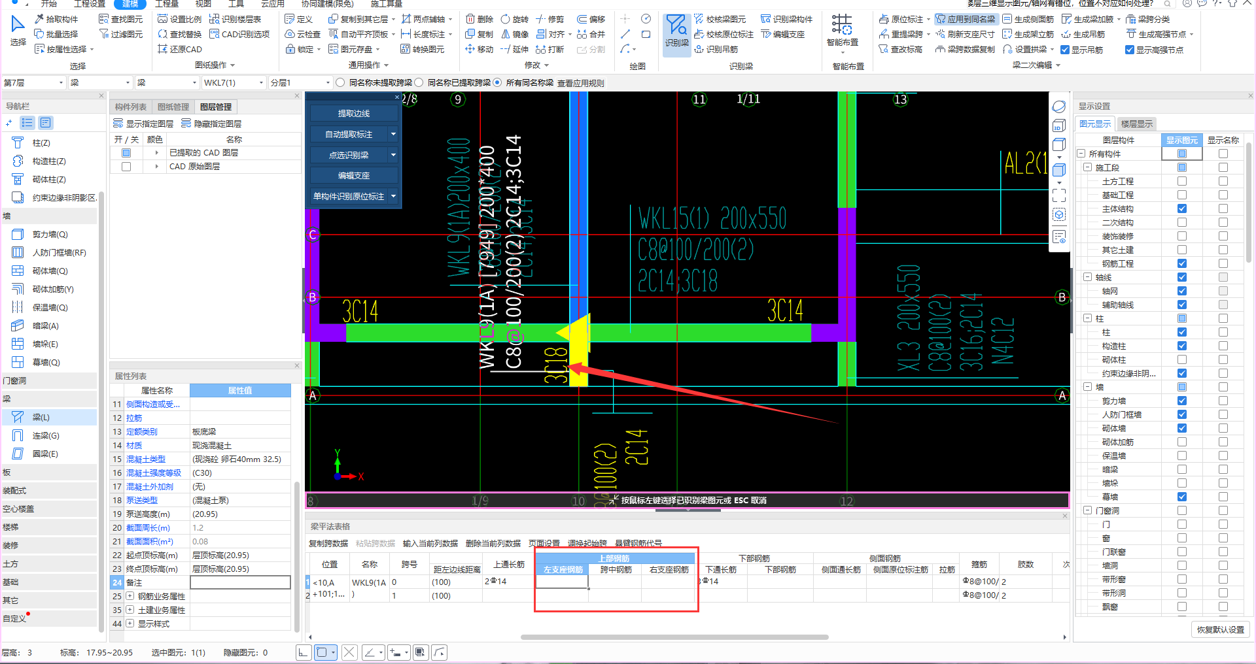Open the 工程量 menu tab
The image size is (1256, 664).
pos(167,4)
